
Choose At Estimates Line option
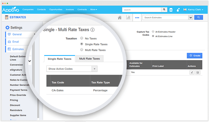click(x=153, y=36)
